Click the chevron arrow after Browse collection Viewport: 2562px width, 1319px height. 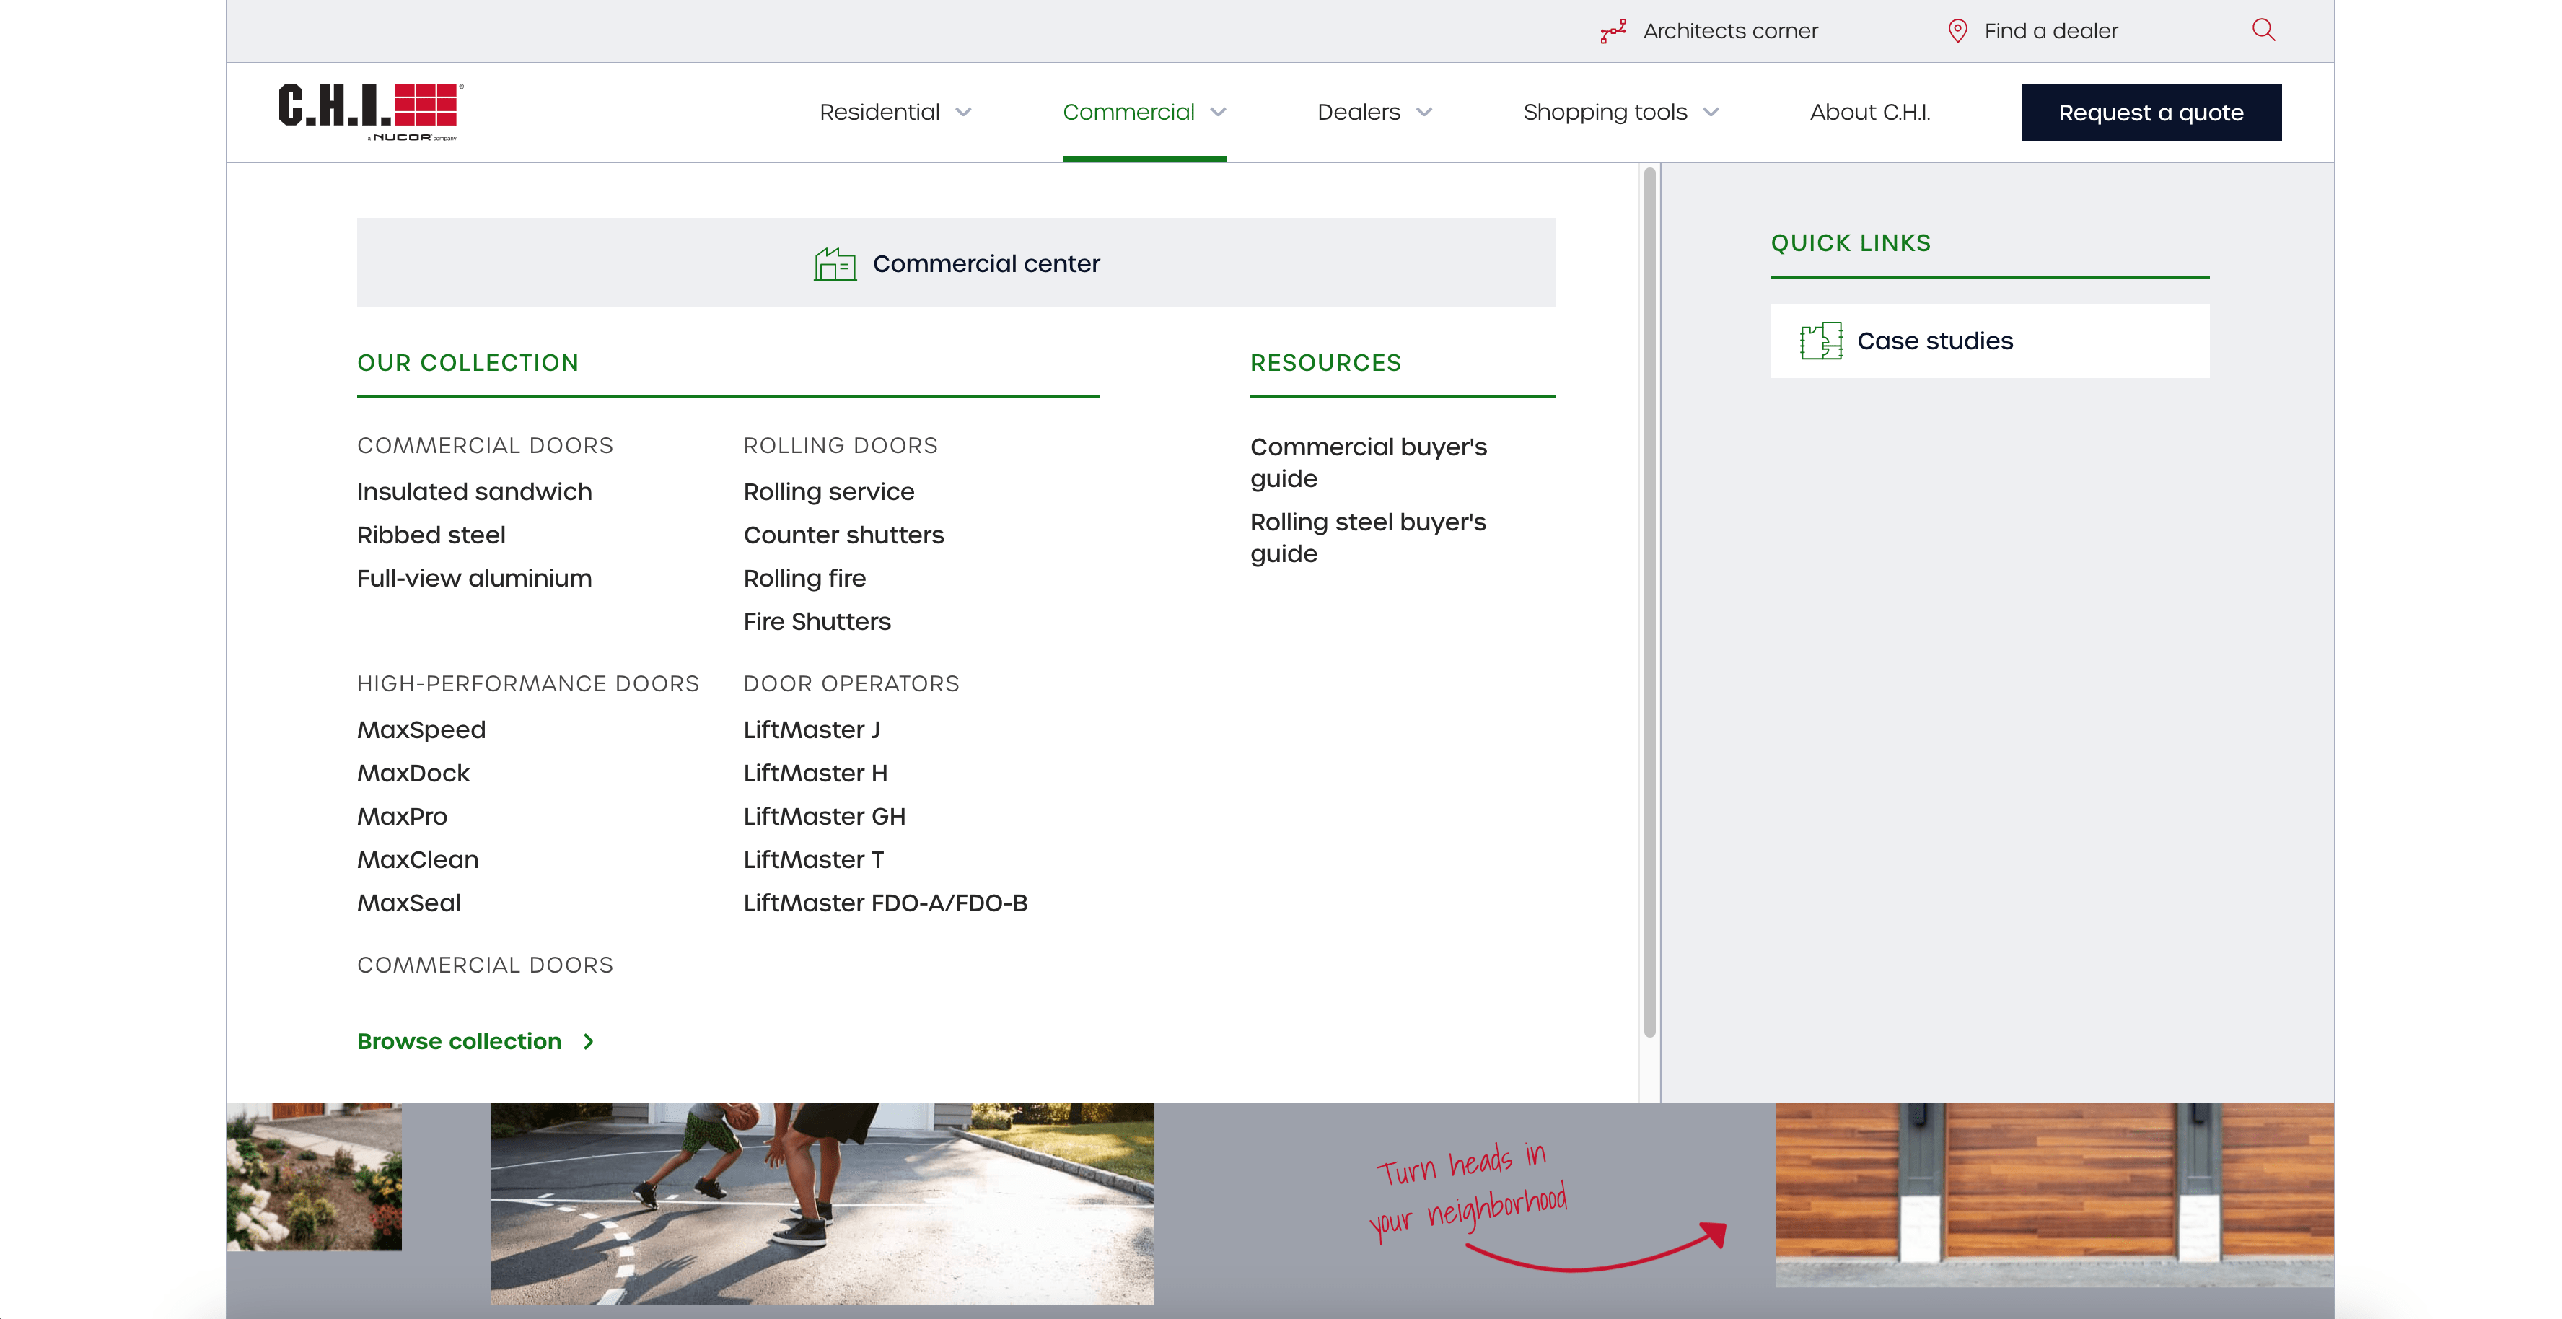(x=587, y=1041)
